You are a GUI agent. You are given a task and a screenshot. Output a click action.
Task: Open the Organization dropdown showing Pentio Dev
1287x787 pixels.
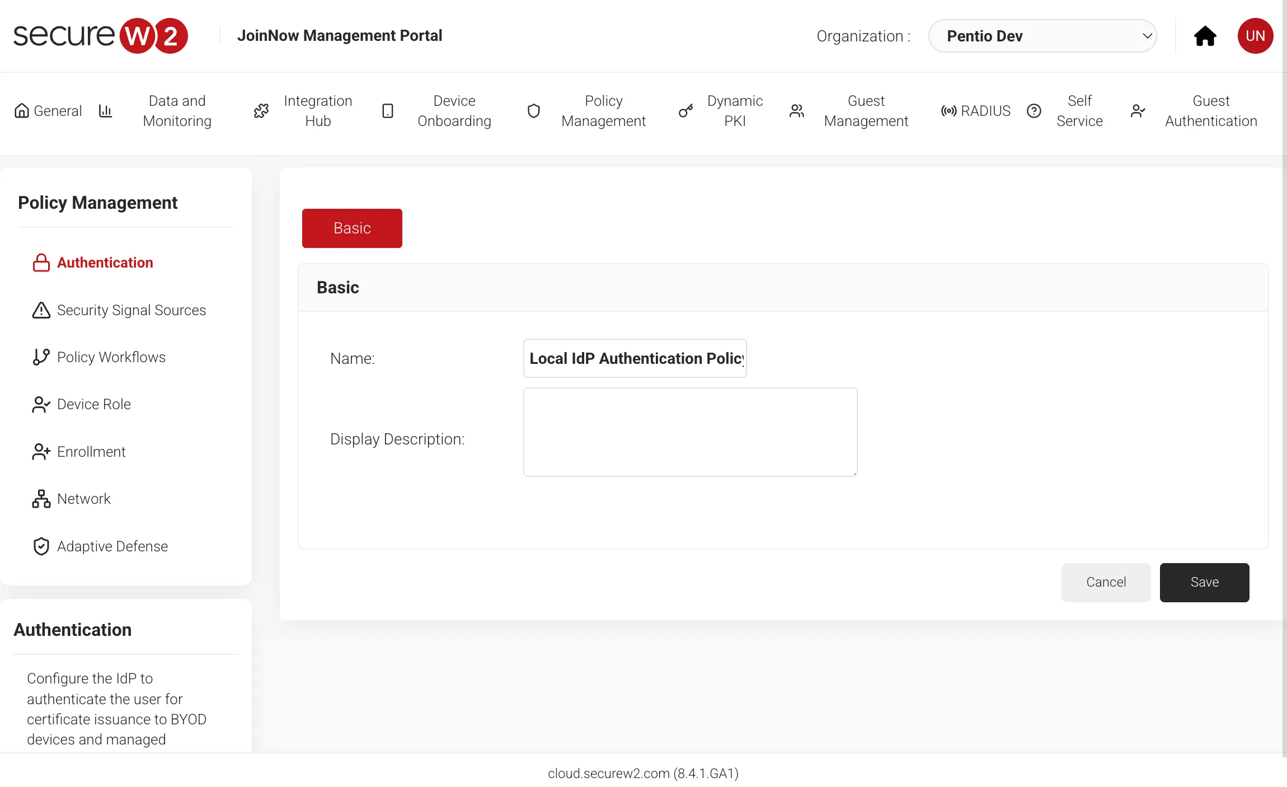[1042, 36]
